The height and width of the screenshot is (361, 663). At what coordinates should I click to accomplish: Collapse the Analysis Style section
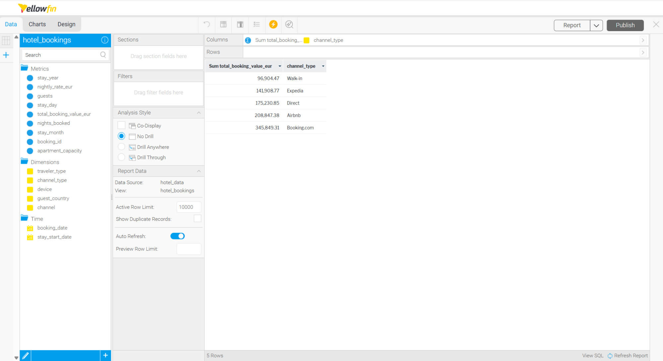199,113
